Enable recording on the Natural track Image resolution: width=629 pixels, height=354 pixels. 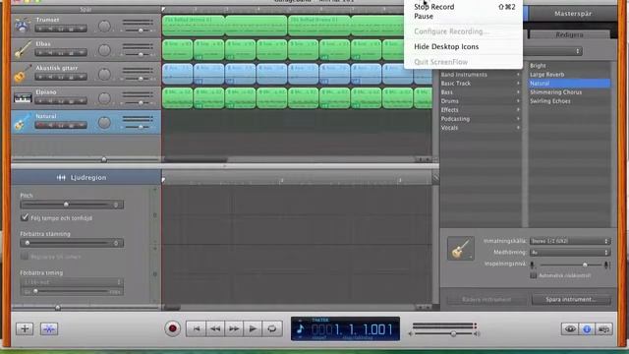click(x=39, y=125)
